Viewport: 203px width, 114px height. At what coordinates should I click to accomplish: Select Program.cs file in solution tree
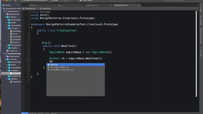click(13, 51)
